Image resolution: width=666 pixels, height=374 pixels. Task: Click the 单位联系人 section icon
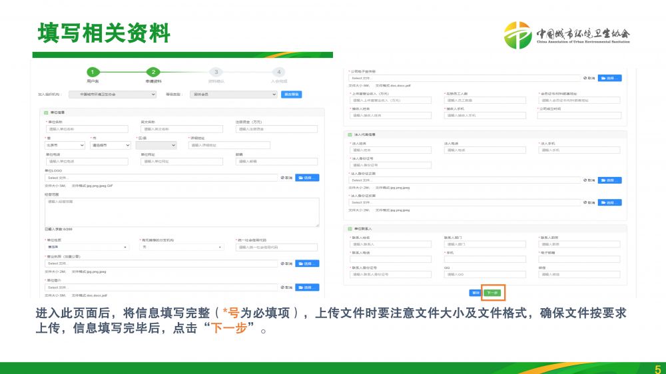click(349, 228)
